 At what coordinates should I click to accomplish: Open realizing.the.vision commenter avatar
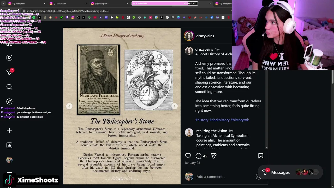(189, 133)
